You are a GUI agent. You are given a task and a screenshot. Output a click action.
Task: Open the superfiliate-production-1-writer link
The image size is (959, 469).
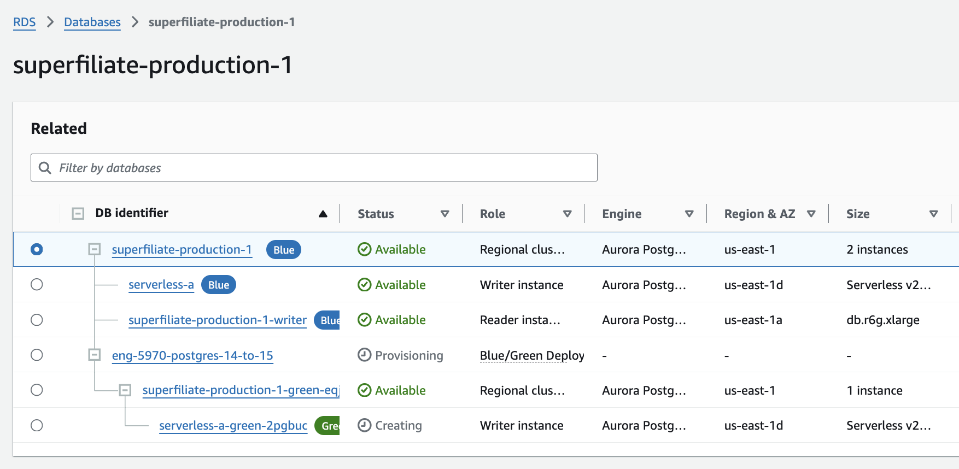pyautogui.click(x=218, y=320)
